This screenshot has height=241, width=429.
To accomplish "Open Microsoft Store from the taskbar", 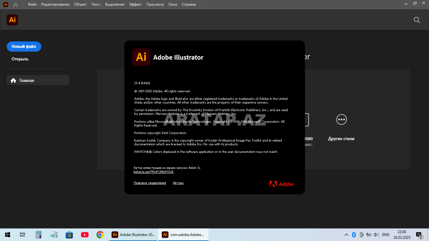I will click(x=69, y=234).
